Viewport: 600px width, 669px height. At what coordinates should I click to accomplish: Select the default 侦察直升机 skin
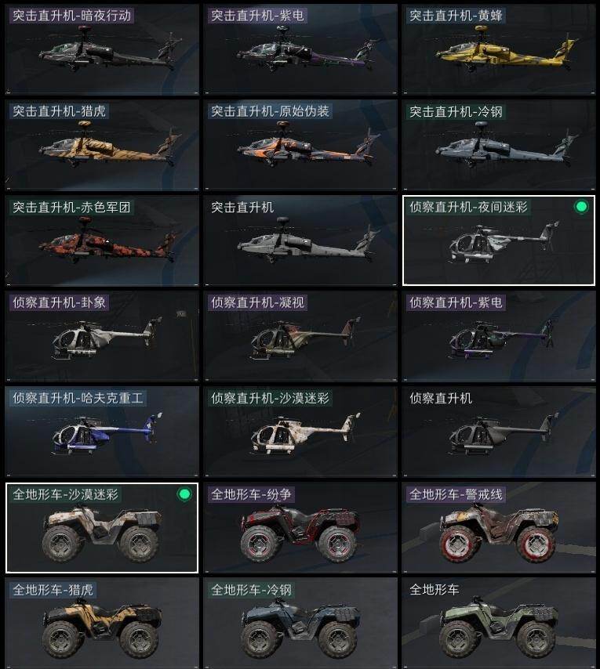coord(499,432)
